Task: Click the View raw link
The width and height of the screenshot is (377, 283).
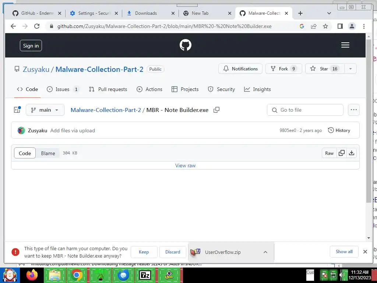Action: (x=186, y=165)
